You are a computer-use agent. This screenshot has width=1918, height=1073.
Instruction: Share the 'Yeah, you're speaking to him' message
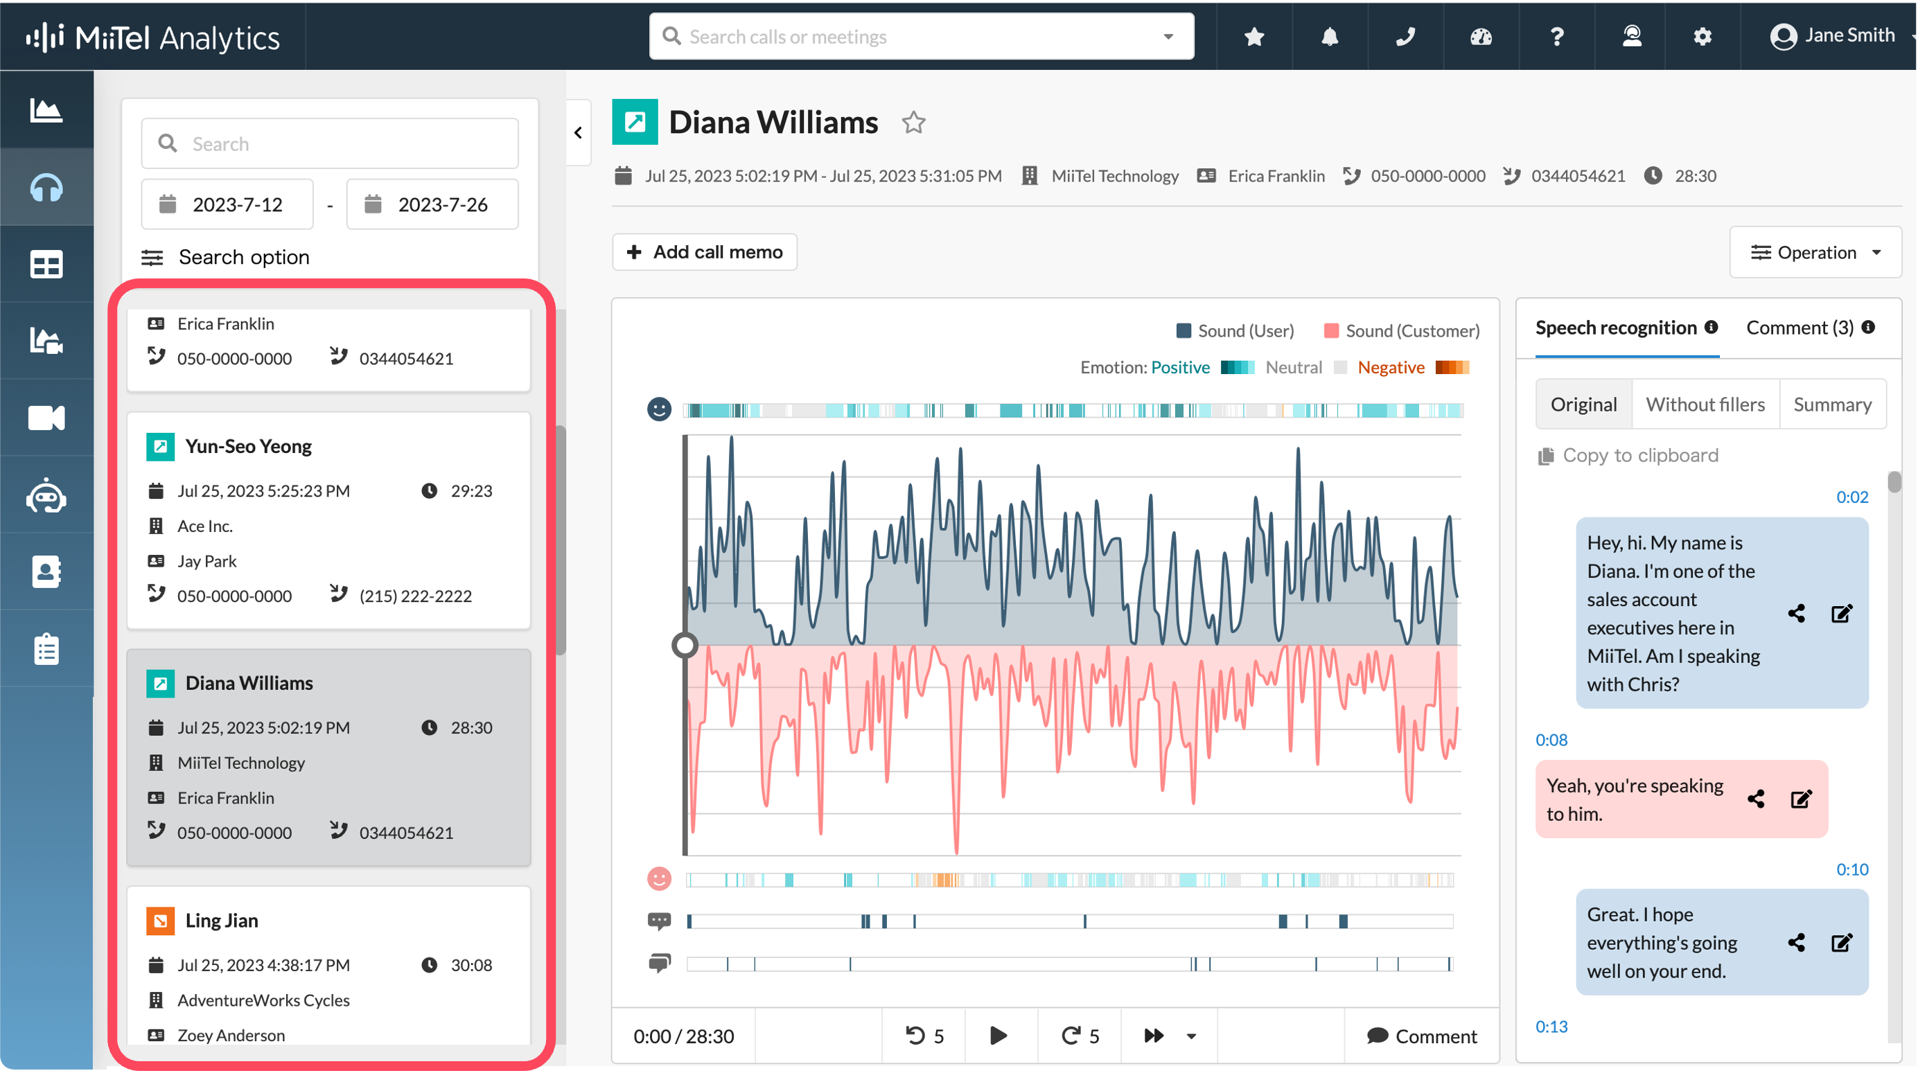pyautogui.click(x=1756, y=799)
